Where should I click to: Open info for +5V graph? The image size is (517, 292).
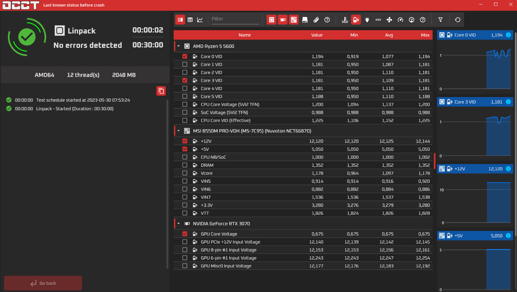(508, 236)
